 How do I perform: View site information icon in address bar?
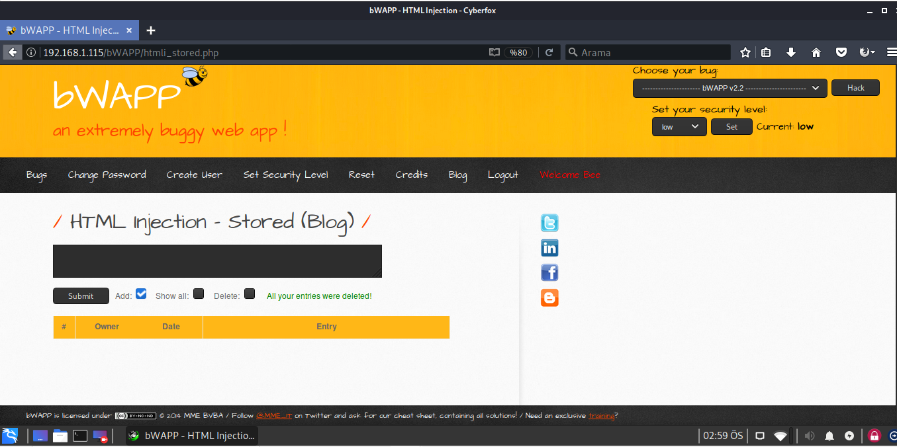tap(31, 52)
